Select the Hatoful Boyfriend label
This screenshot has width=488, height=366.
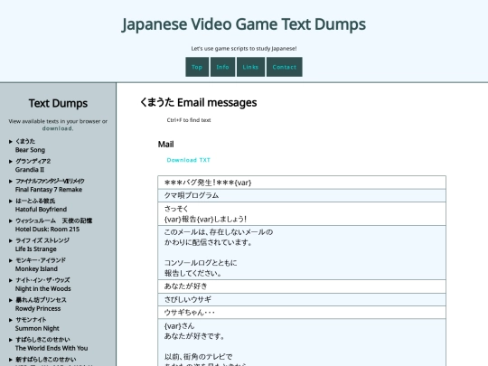coord(41,210)
